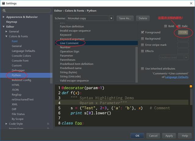Expand the General node under Editor
Viewport: 195px width, 141px height.
pos(6,32)
